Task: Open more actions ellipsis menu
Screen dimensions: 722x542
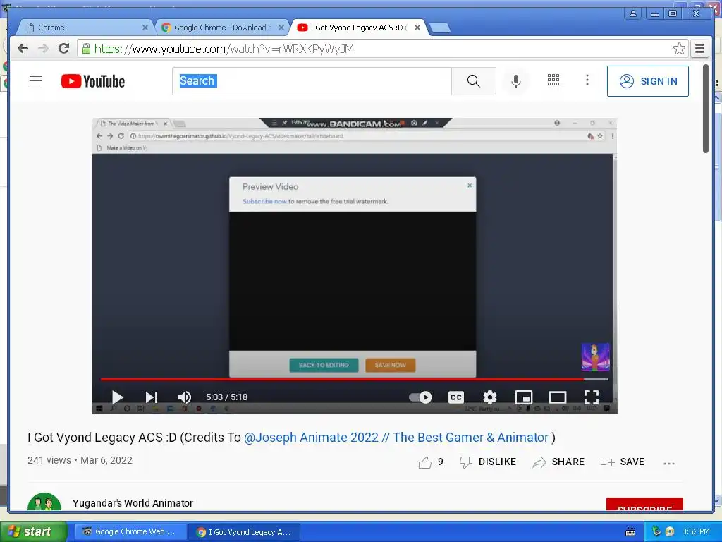Action: pos(669,463)
